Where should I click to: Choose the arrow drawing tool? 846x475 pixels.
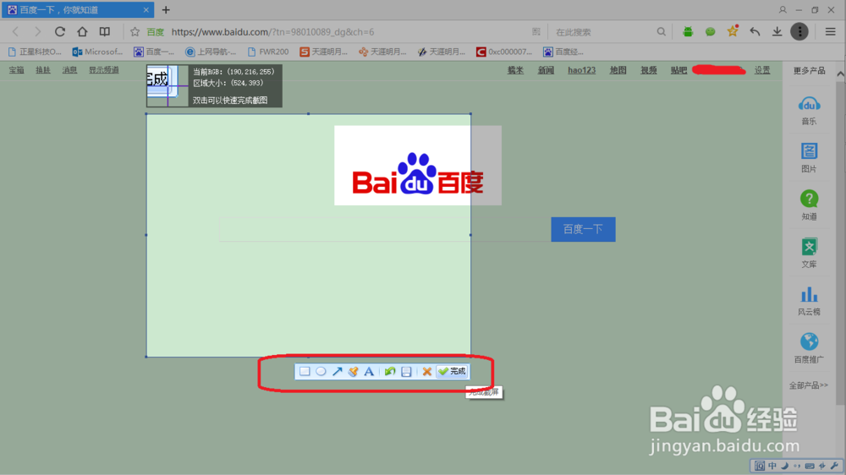click(x=338, y=372)
